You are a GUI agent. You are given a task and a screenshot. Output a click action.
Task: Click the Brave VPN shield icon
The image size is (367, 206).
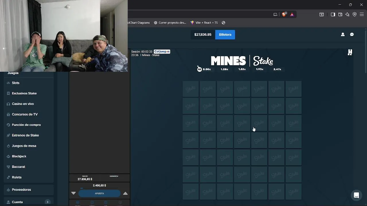point(355,14)
